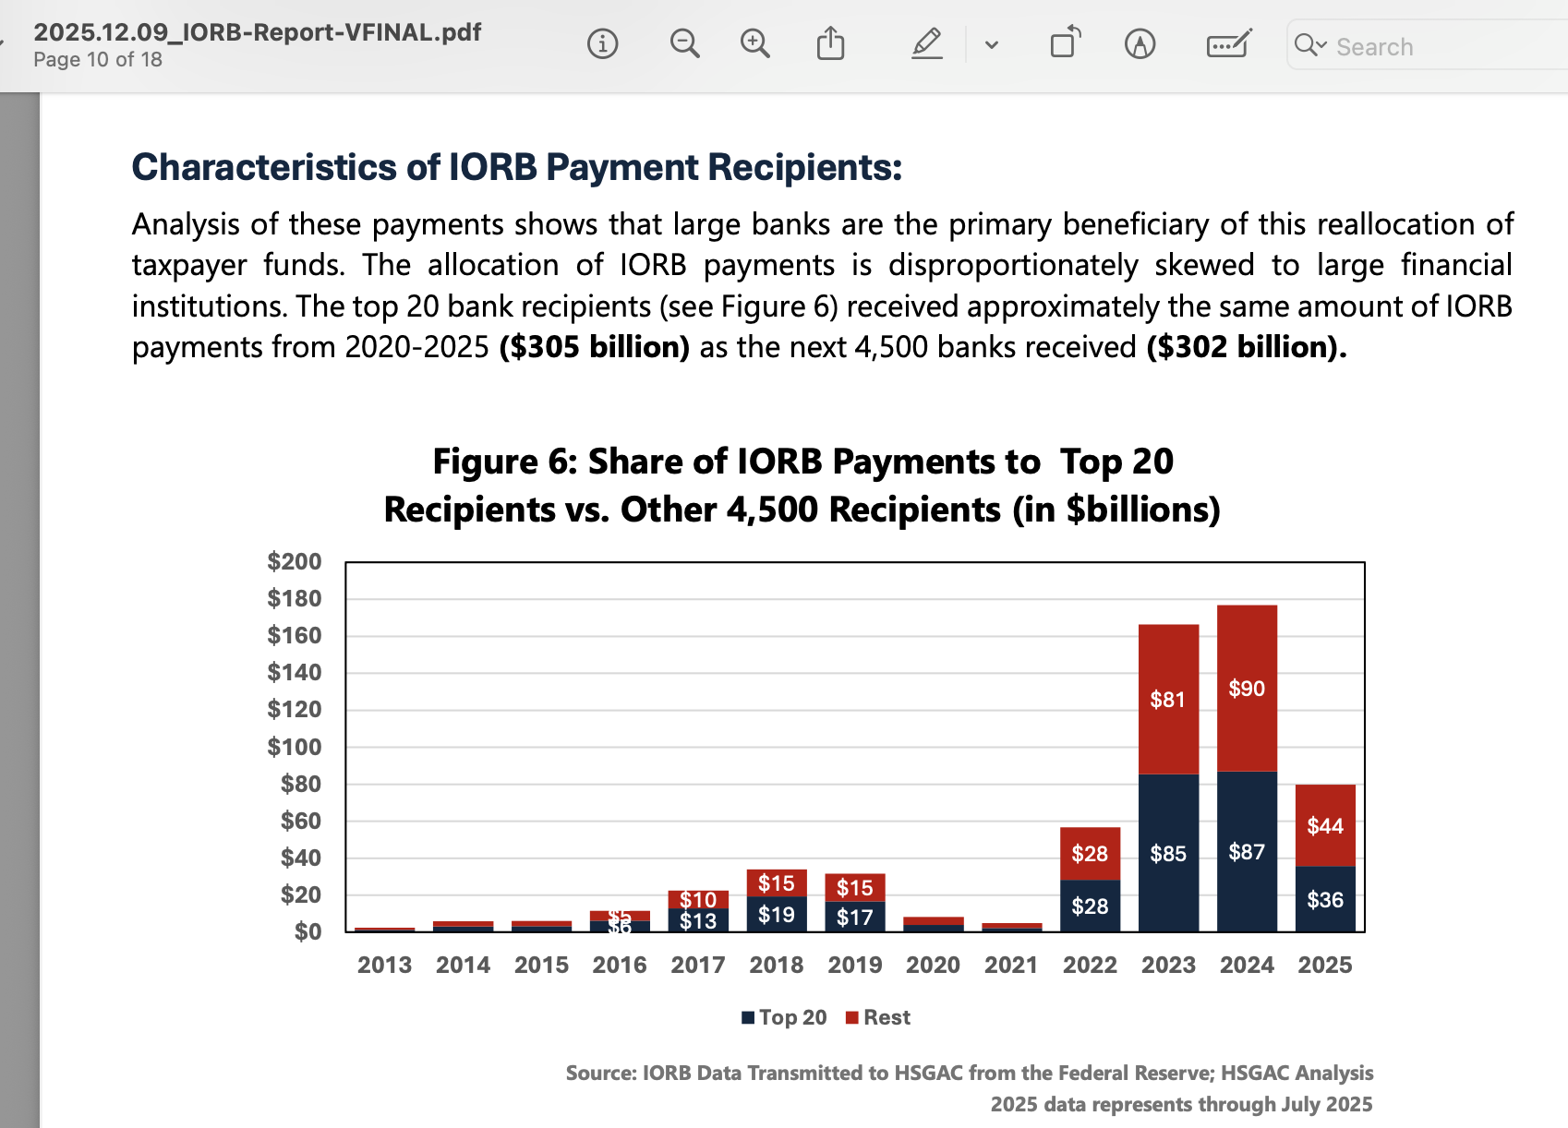Click the '$87' label in the 2024 bar

tap(1247, 852)
